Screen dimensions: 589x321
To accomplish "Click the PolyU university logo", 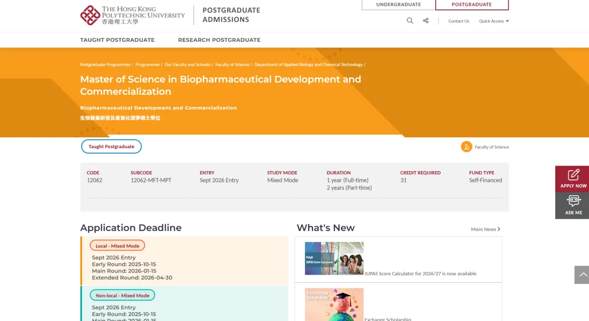I will click(x=133, y=15).
